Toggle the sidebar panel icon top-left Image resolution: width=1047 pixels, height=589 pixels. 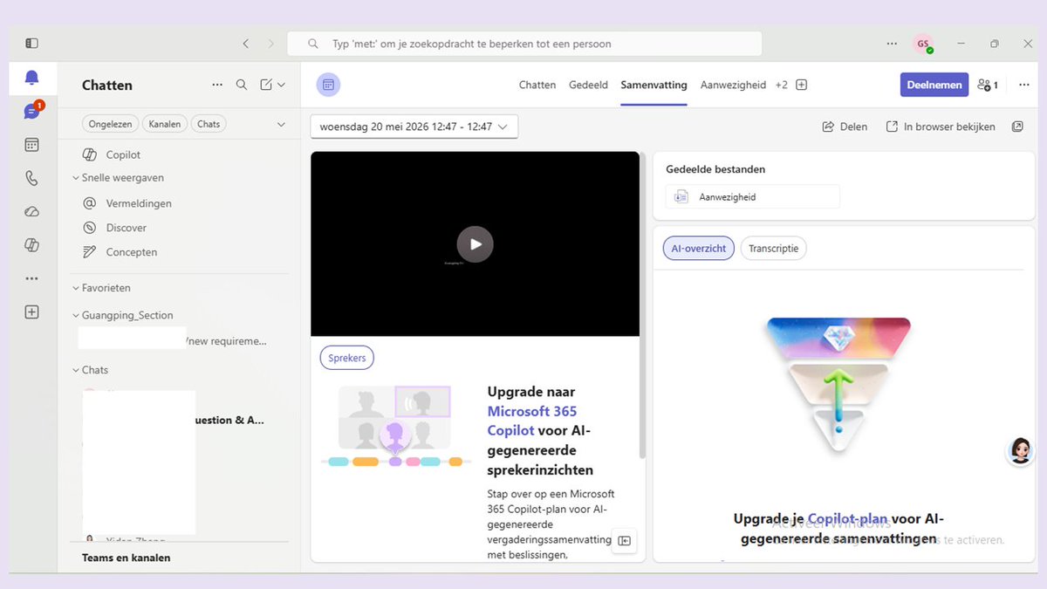pyautogui.click(x=31, y=43)
